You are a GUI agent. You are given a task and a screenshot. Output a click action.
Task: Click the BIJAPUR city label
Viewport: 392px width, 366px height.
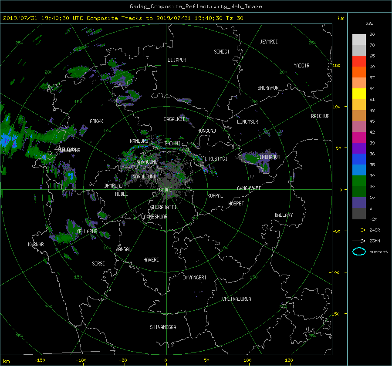[177, 60]
